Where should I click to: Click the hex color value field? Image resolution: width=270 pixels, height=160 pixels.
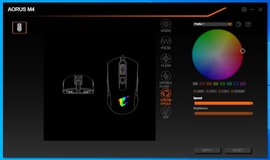(x=239, y=91)
